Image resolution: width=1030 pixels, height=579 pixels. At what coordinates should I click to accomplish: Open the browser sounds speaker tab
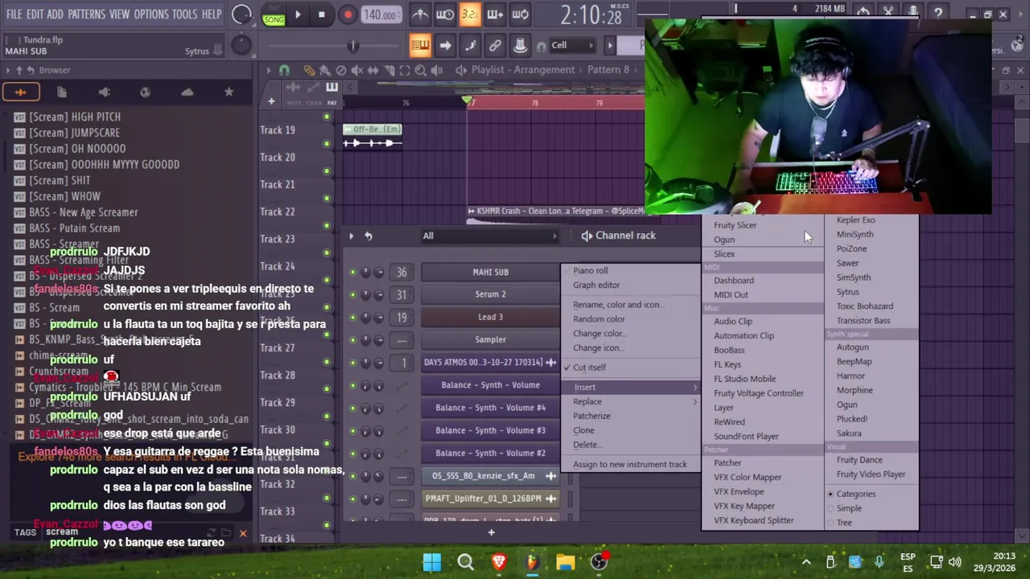104,92
